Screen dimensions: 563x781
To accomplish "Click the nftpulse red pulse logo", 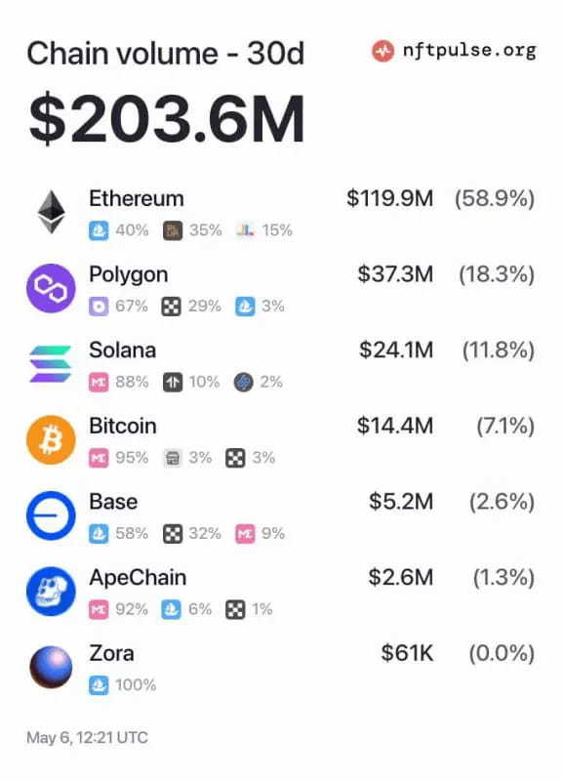I will pos(382,51).
